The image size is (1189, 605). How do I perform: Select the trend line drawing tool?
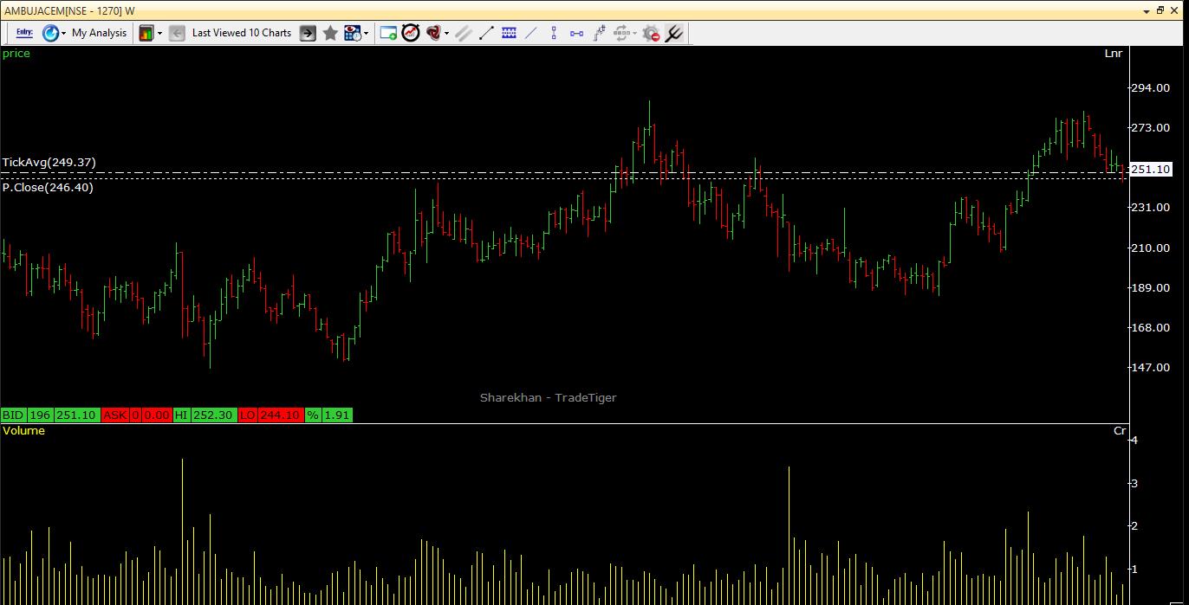(x=486, y=33)
